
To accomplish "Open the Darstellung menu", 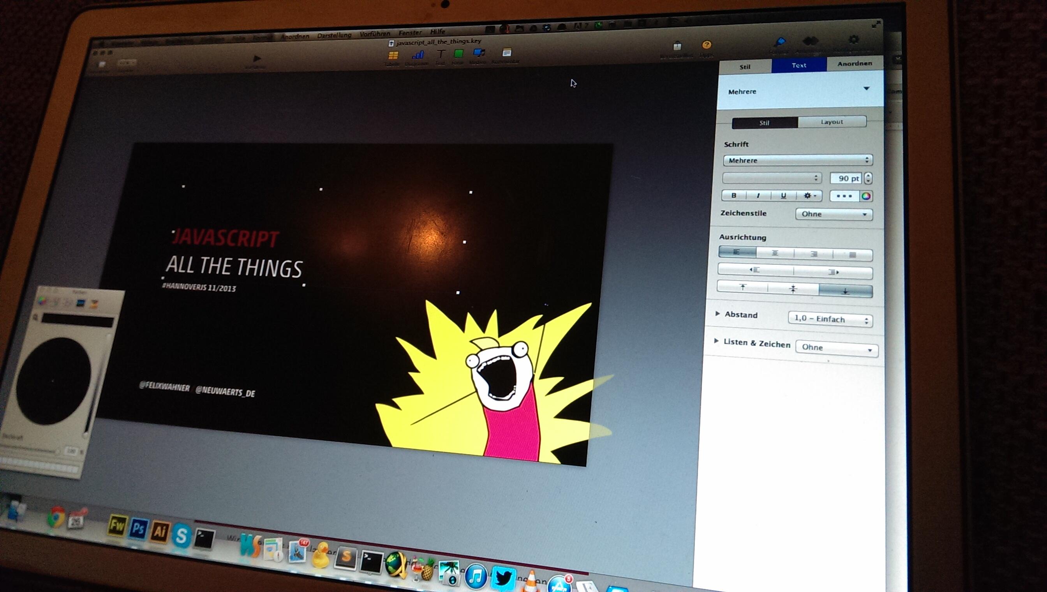I will click(x=334, y=35).
